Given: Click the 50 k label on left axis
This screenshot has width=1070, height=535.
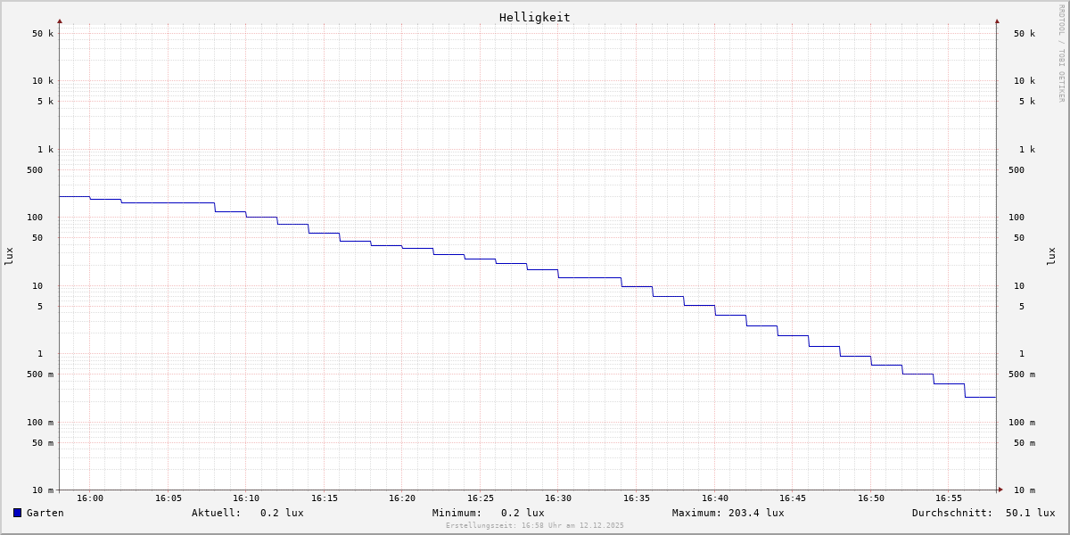Looking at the screenshot, I should point(43,34).
